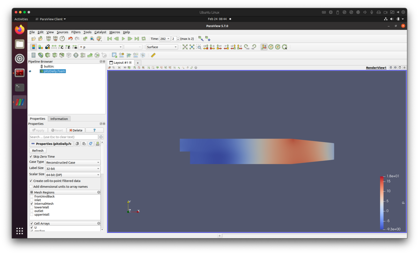Open the Surface representation dropdown
The width and height of the screenshot is (419, 254).
click(x=162, y=47)
